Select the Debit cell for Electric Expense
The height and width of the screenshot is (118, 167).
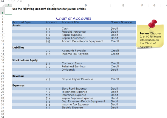123,108
